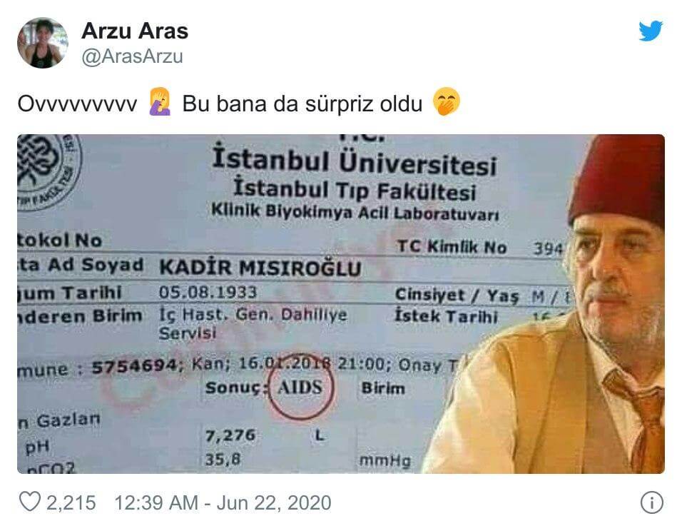Open Arzu Aras profile picture
682x531 pixels.
(x=43, y=43)
